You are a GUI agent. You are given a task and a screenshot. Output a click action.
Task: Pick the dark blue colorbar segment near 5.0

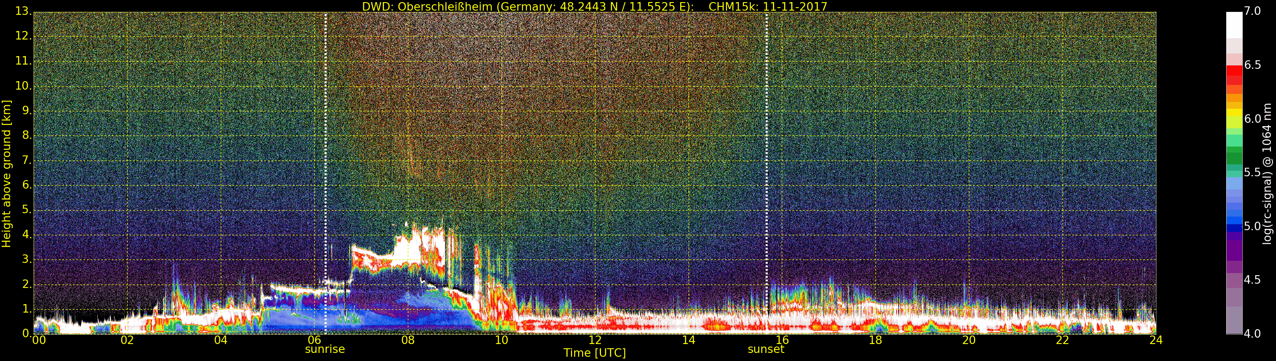pyautogui.click(x=1234, y=228)
